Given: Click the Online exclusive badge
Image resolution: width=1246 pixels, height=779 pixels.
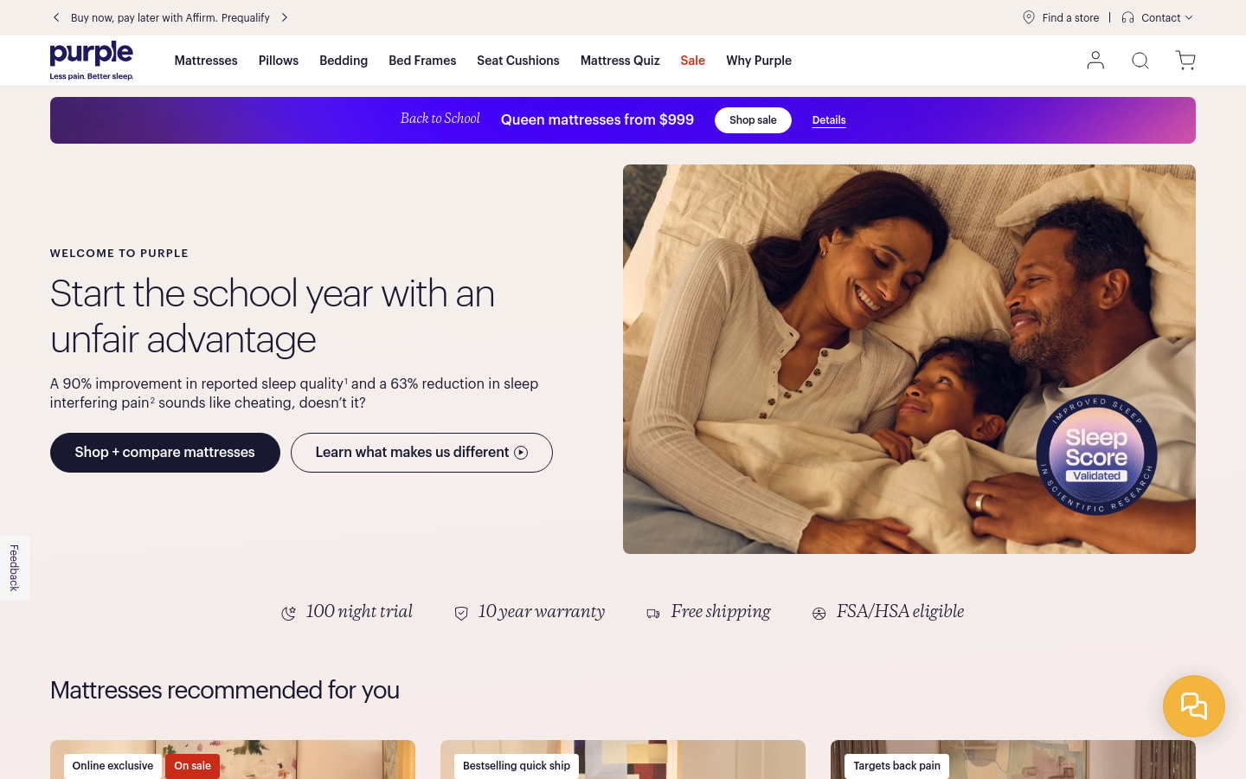Looking at the screenshot, I should tap(112, 766).
